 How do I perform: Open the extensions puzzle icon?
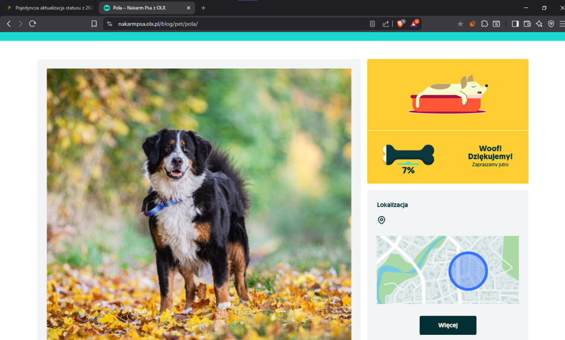click(x=484, y=24)
